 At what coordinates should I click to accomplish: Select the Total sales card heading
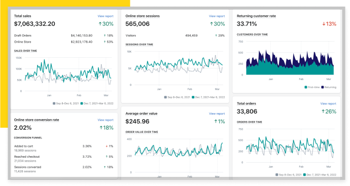pyautogui.click(x=22, y=16)
